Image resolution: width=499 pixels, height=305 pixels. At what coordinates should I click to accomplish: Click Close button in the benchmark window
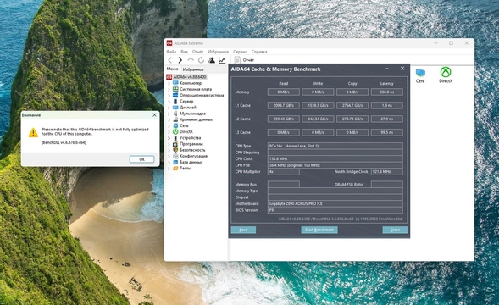point(395,230)
